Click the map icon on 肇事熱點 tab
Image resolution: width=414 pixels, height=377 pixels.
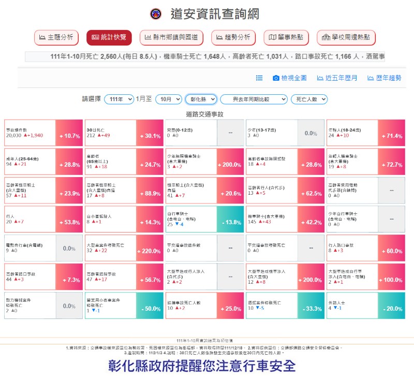[272, 37]
